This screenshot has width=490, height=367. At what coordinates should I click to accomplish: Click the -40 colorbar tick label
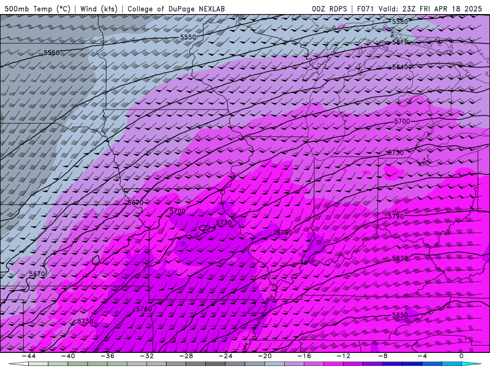tap(68, 356)
